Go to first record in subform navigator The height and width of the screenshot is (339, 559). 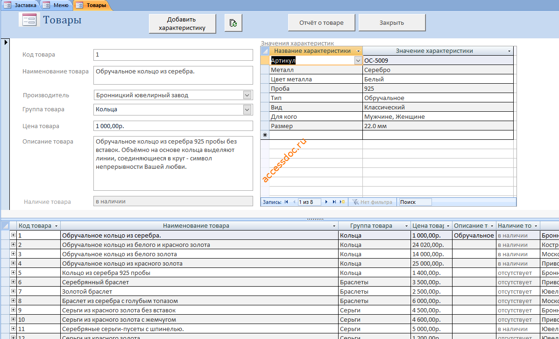286,202
